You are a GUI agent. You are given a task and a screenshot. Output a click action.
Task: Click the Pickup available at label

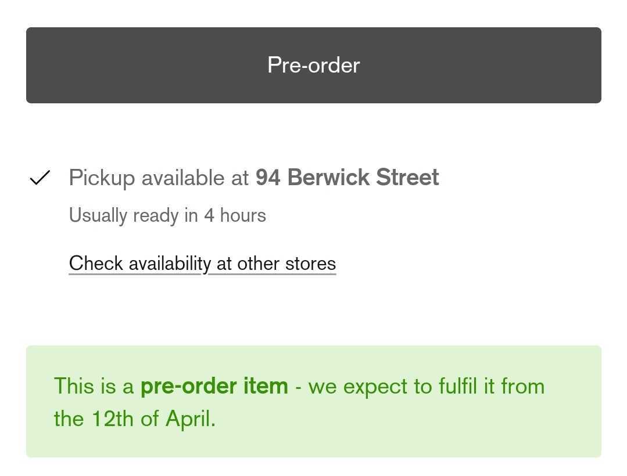[x=159, y=178]
